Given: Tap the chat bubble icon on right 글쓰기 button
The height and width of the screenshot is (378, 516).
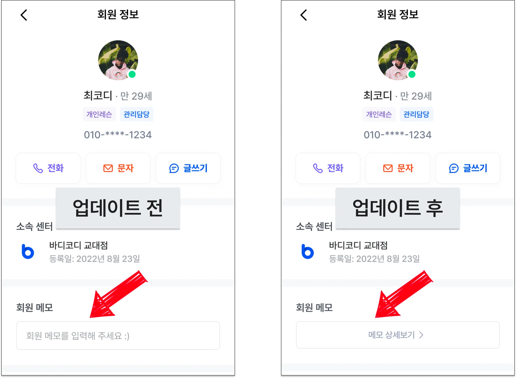Looking at the screenshot, I should pyautogui.click(x=454, y=168).
